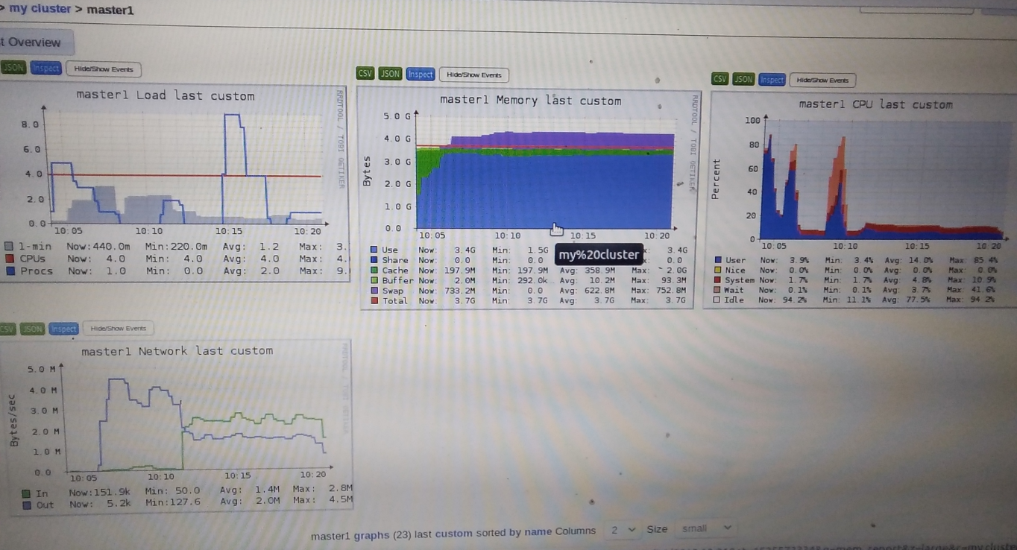Inspect the master1 Network graph
Screen dimensions: 1017x550
coord(63,329)
